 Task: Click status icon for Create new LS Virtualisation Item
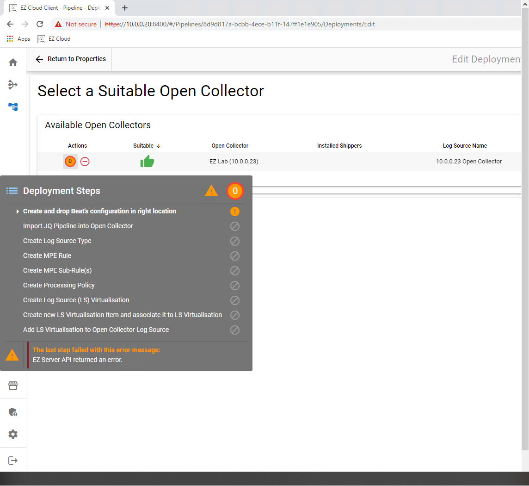point(235,315)
